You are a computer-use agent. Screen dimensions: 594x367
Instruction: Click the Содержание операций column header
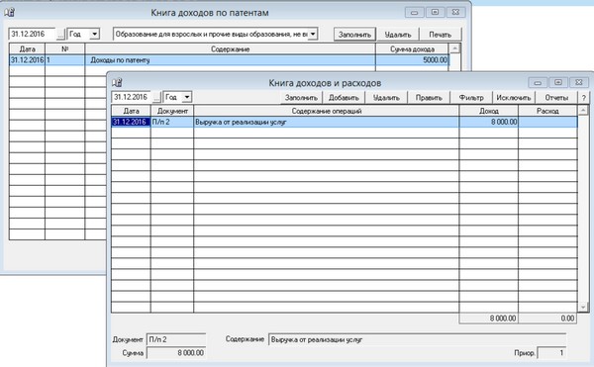click(x=326, y=111)
